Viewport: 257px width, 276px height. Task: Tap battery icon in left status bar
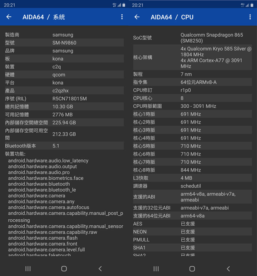(x=124, y=5)
